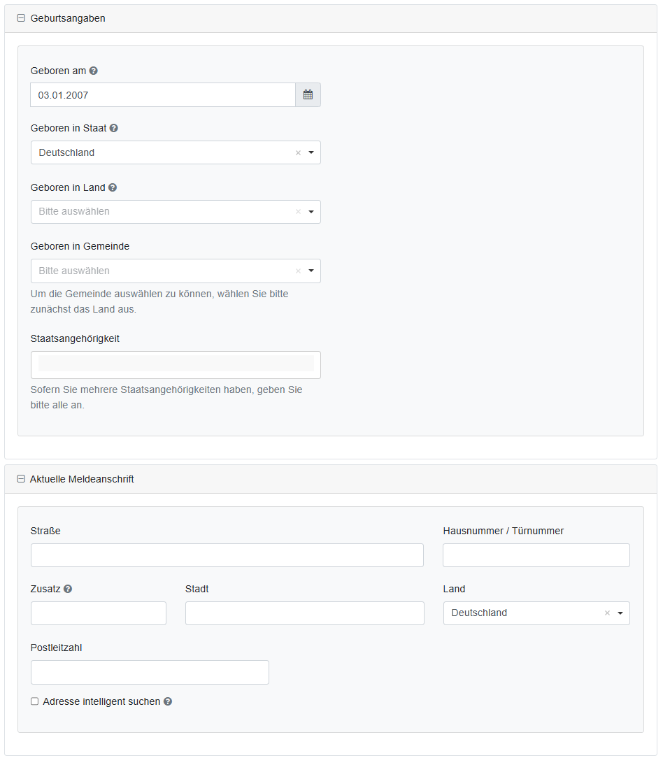
Task: Open the Geboren in Gemeinde dropdown
Action: 311,271
